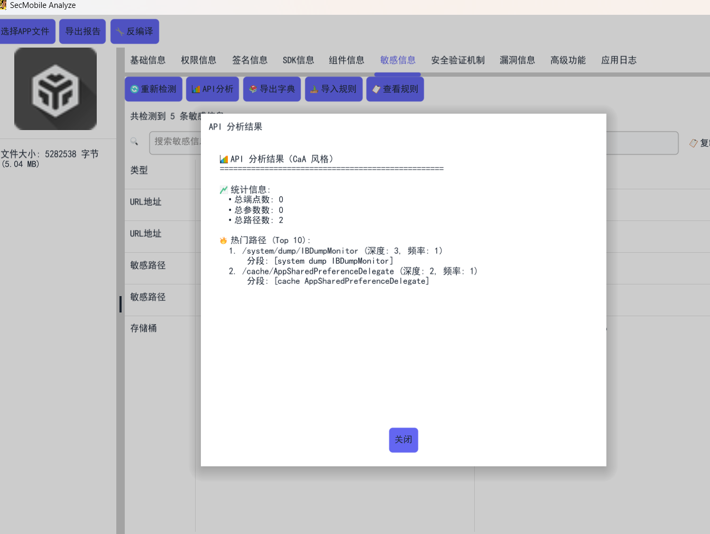Switch to the 基础信息 tab
This screenshot has width=710, height=534.
(148, 60)
